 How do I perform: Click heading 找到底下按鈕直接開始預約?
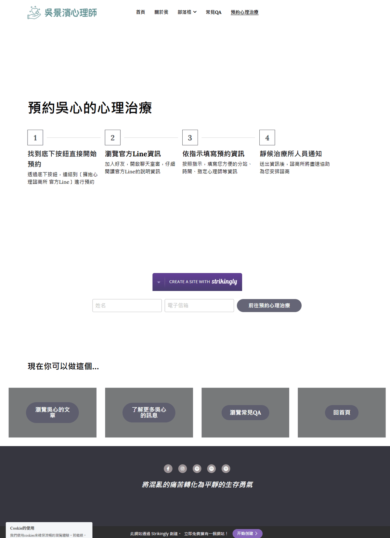[62, 159]
